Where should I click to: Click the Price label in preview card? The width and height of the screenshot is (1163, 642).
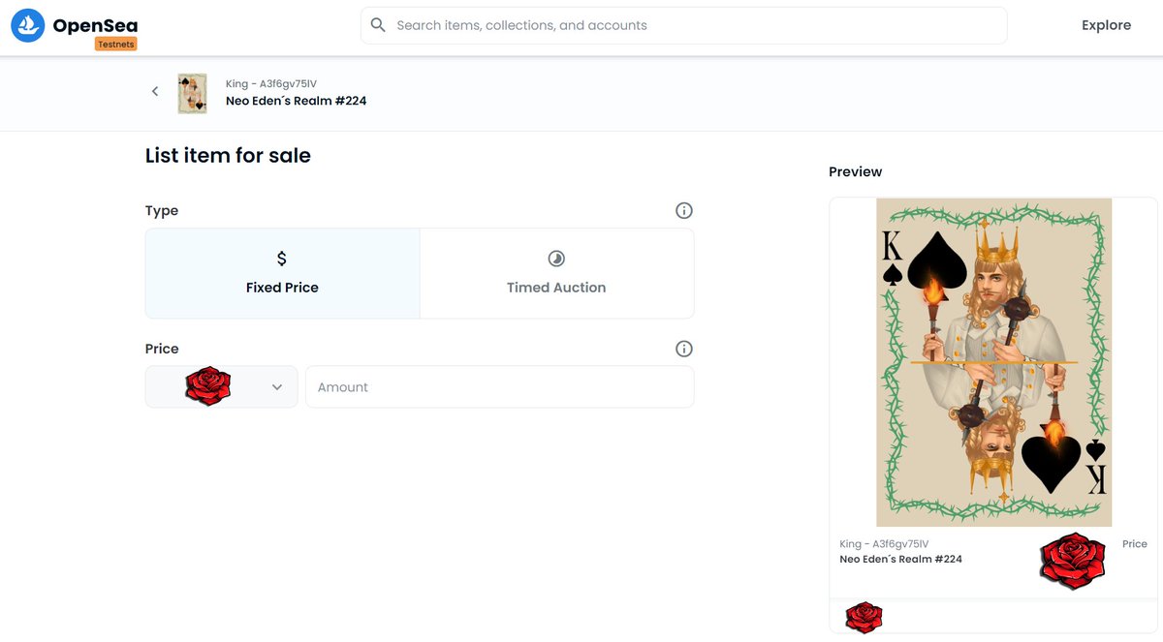(1135, 544)
